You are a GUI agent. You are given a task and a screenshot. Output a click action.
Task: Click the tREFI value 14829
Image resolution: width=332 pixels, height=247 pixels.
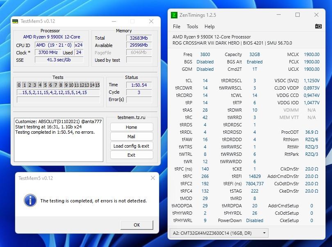(255, 176)
